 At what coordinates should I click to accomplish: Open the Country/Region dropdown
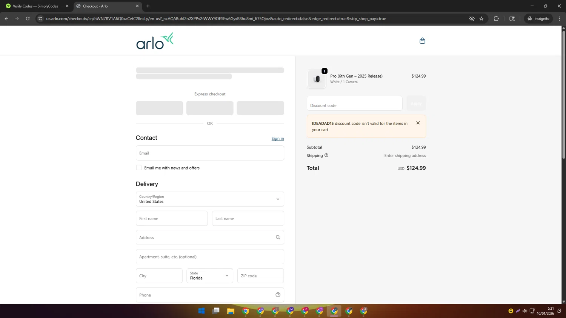tap(210, 199)
